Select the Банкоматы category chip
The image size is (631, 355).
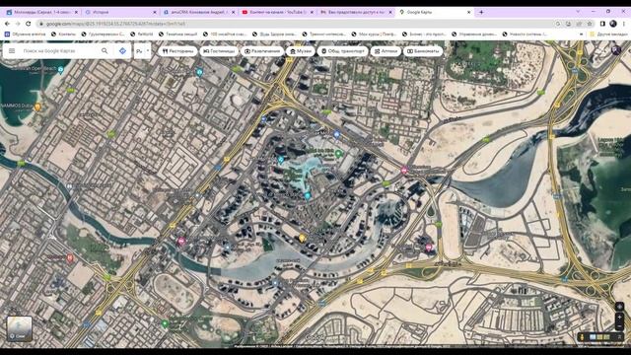[423, 51]
